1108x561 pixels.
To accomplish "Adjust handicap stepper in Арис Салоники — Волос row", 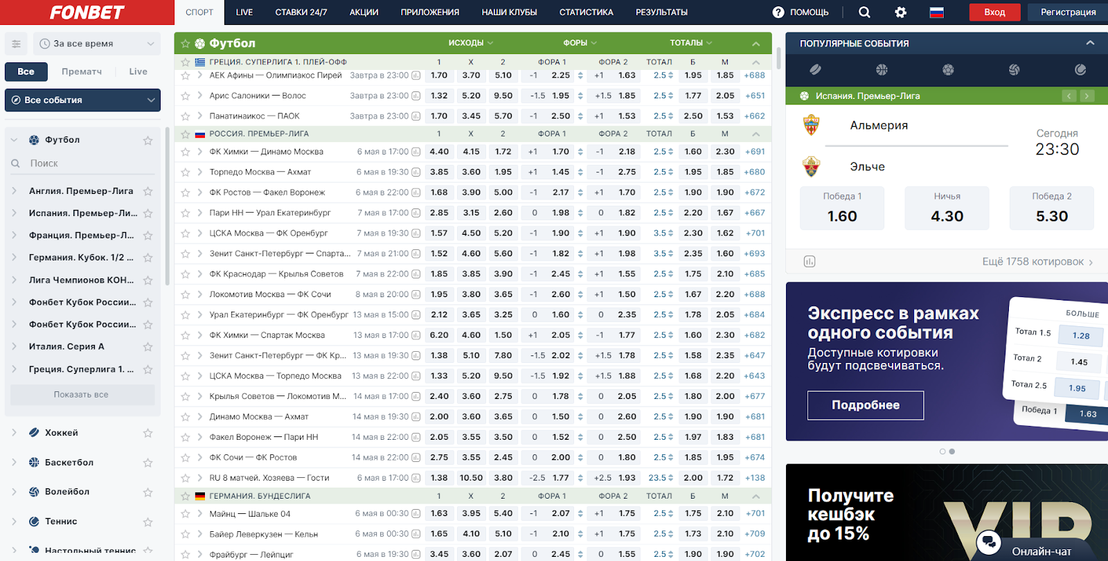I will pos(580,96).
